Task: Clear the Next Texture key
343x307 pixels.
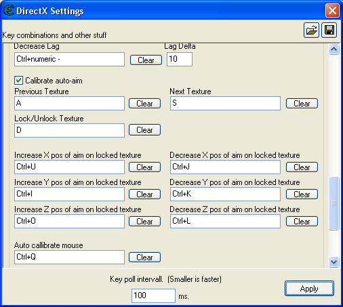Action: coord(302,104)
